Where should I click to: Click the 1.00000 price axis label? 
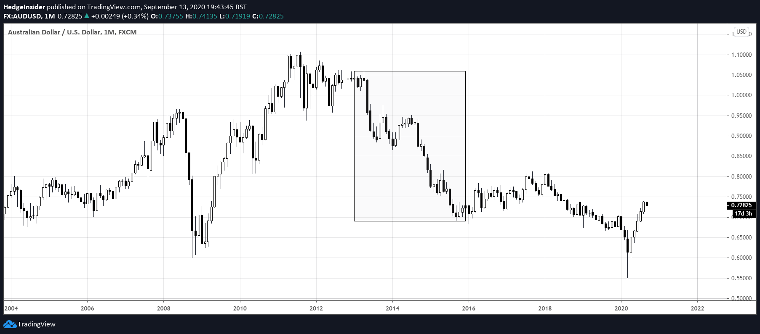tap(741, 95)
